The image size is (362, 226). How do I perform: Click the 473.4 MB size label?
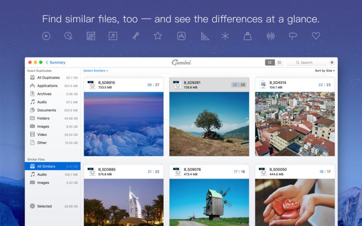click(x=191, y=174)
